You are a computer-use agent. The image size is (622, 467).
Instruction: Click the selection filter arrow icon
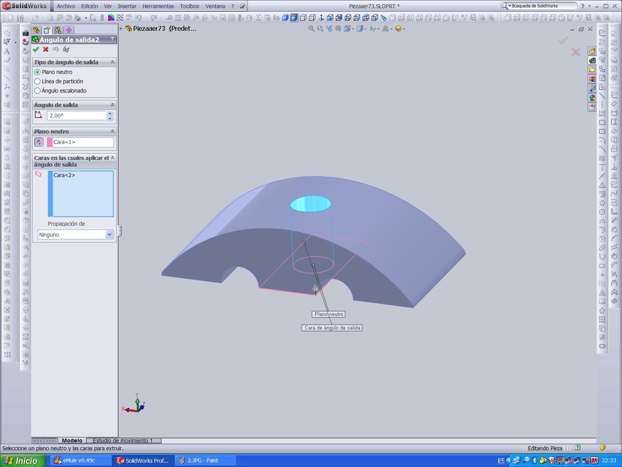(7, 42)
